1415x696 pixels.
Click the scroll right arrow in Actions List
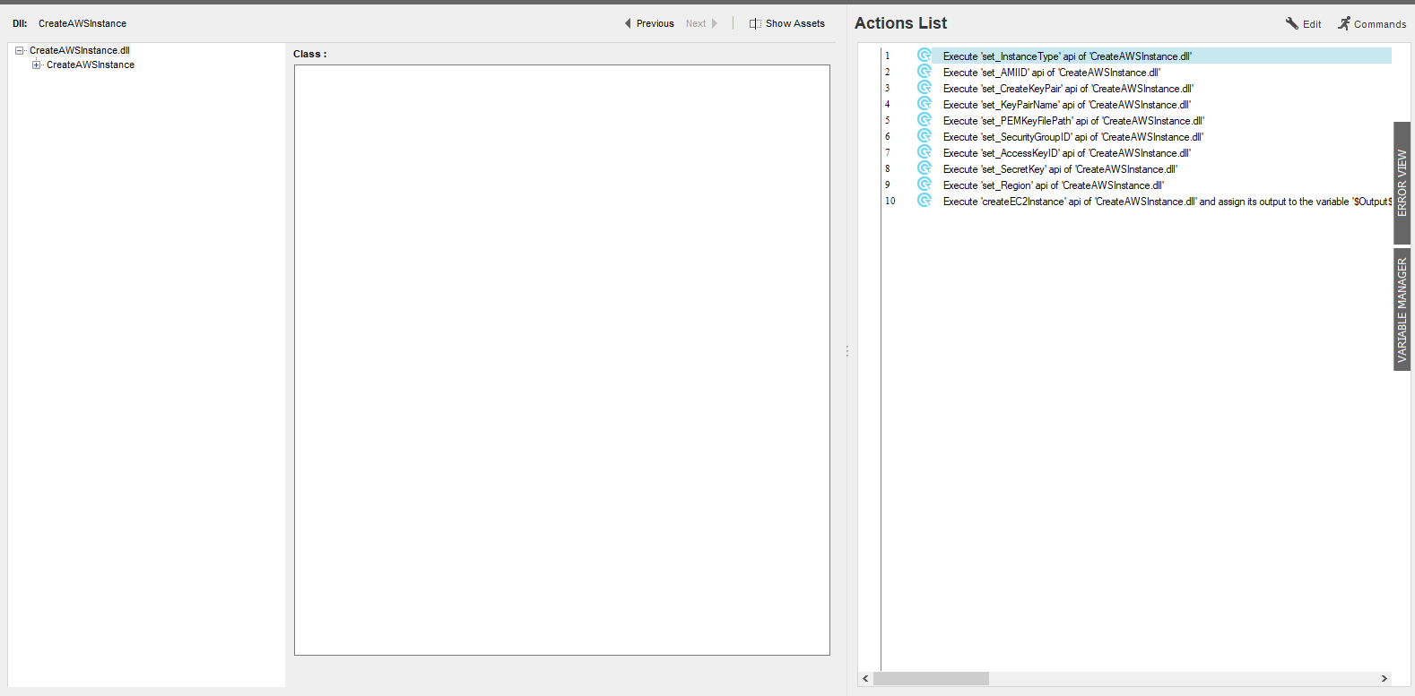click(x=1385, y=679)
